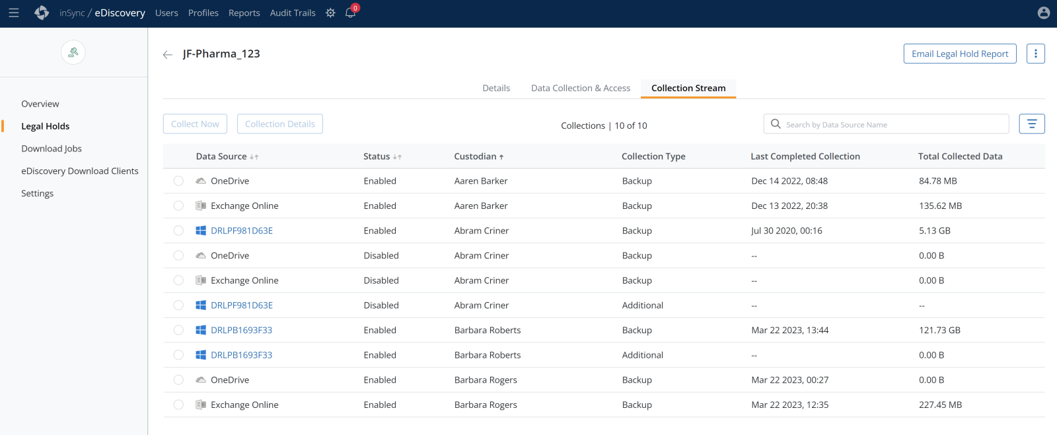The height and width of the screenshot is (435, 1057).
Task: Open the hamburger navigation menu
Action: click(x=13, y=13)
